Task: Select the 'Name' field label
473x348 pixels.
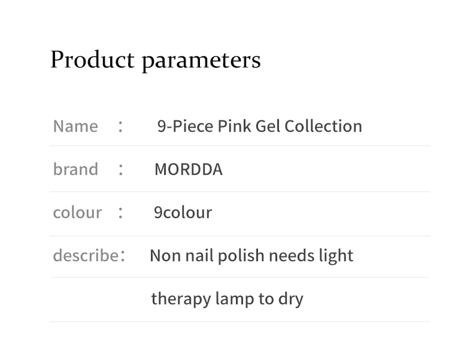Action: point(75,126)
